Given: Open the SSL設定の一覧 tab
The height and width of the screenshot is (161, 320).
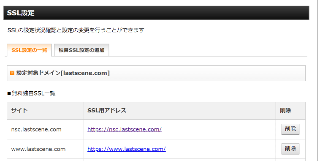Looking at the screenshot, I should coord(29,50).
